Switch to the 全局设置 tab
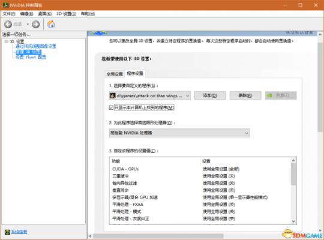 click(115, 74)
